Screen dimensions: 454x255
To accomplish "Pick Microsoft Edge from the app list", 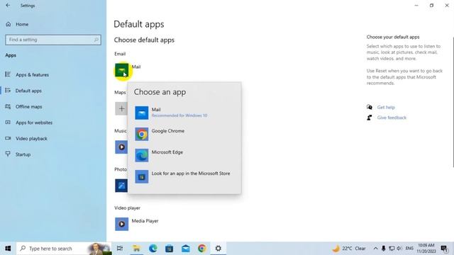I will pyautogui.click(x=184, y=155).
